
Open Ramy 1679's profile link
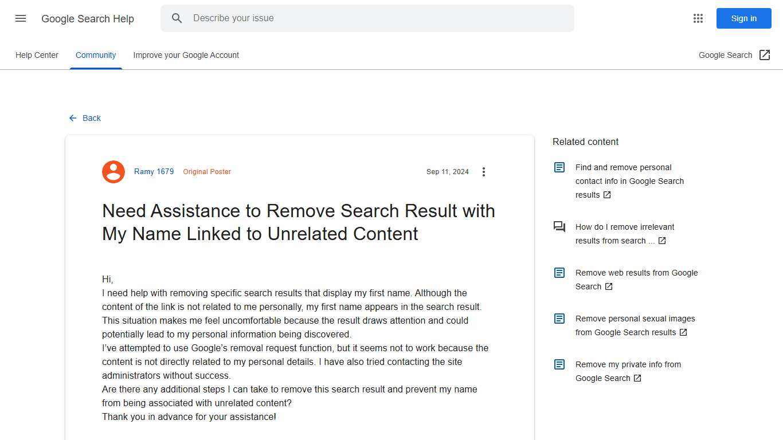pyautogui.click(x=154, y=171)
